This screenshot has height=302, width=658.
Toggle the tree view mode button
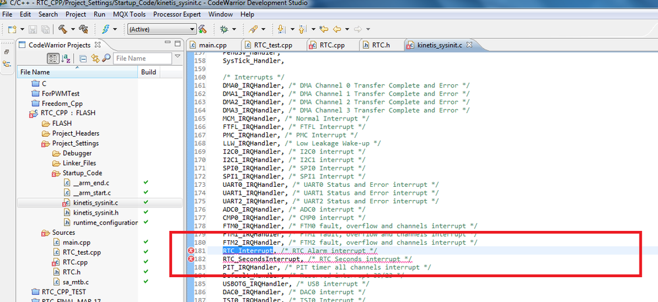(53, 59)
